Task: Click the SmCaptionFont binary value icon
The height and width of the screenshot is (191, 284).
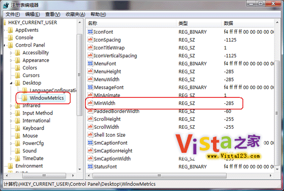Action: click(x=90, y=143)
